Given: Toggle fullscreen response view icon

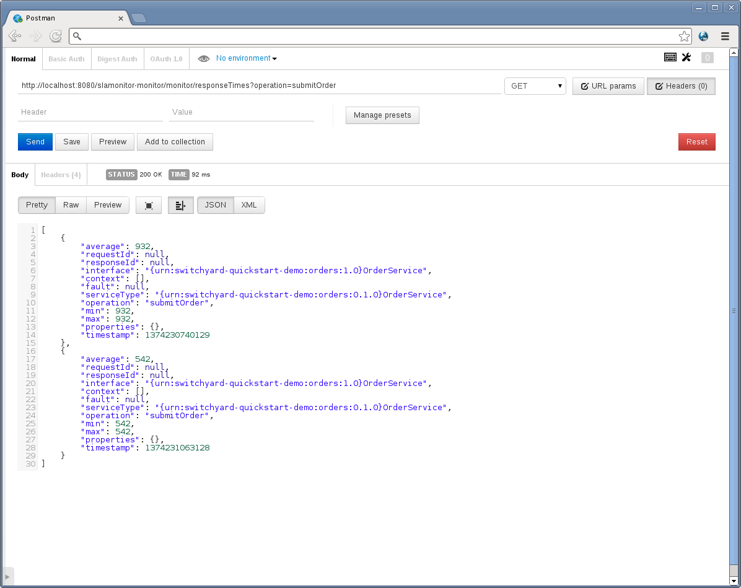Looking at the screenshot, I should (149, 205).
